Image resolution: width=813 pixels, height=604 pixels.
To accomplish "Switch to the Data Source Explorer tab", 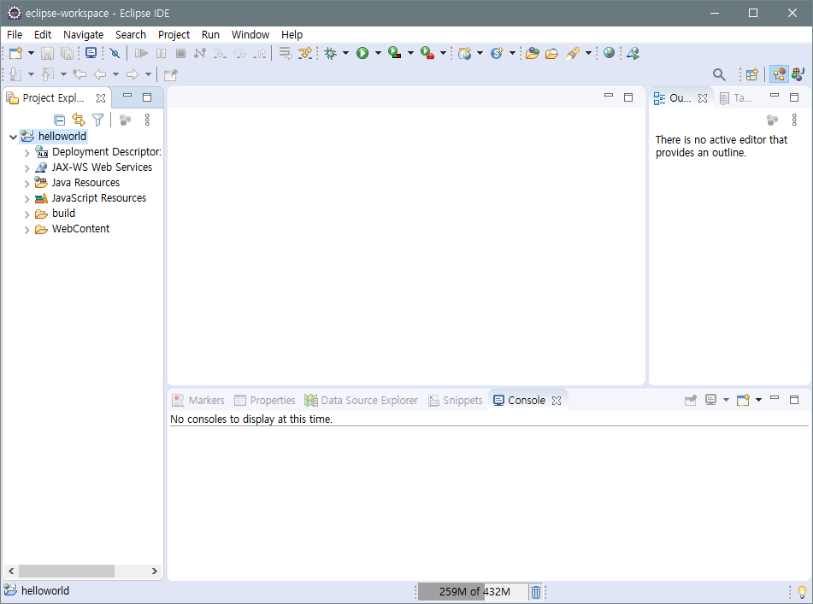I will coord(362,401).
